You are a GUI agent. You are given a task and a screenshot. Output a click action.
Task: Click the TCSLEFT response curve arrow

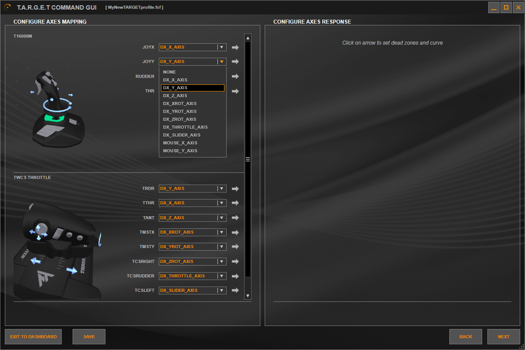pyautogui.click(x=235, y=290)
